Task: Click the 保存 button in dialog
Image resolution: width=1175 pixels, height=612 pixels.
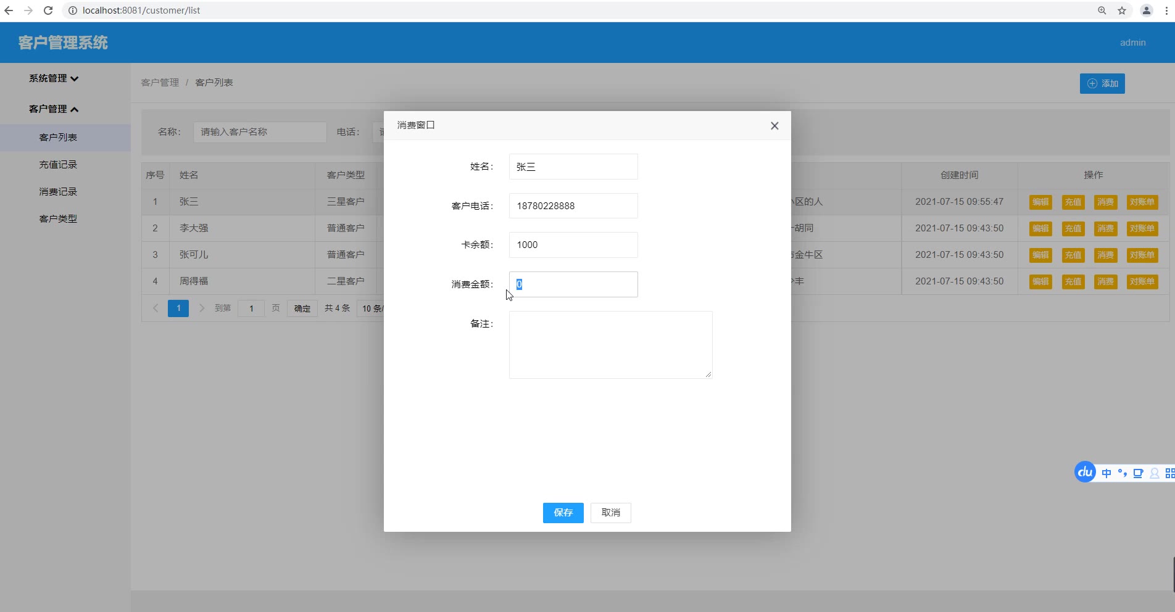Action: pos(563,513)
